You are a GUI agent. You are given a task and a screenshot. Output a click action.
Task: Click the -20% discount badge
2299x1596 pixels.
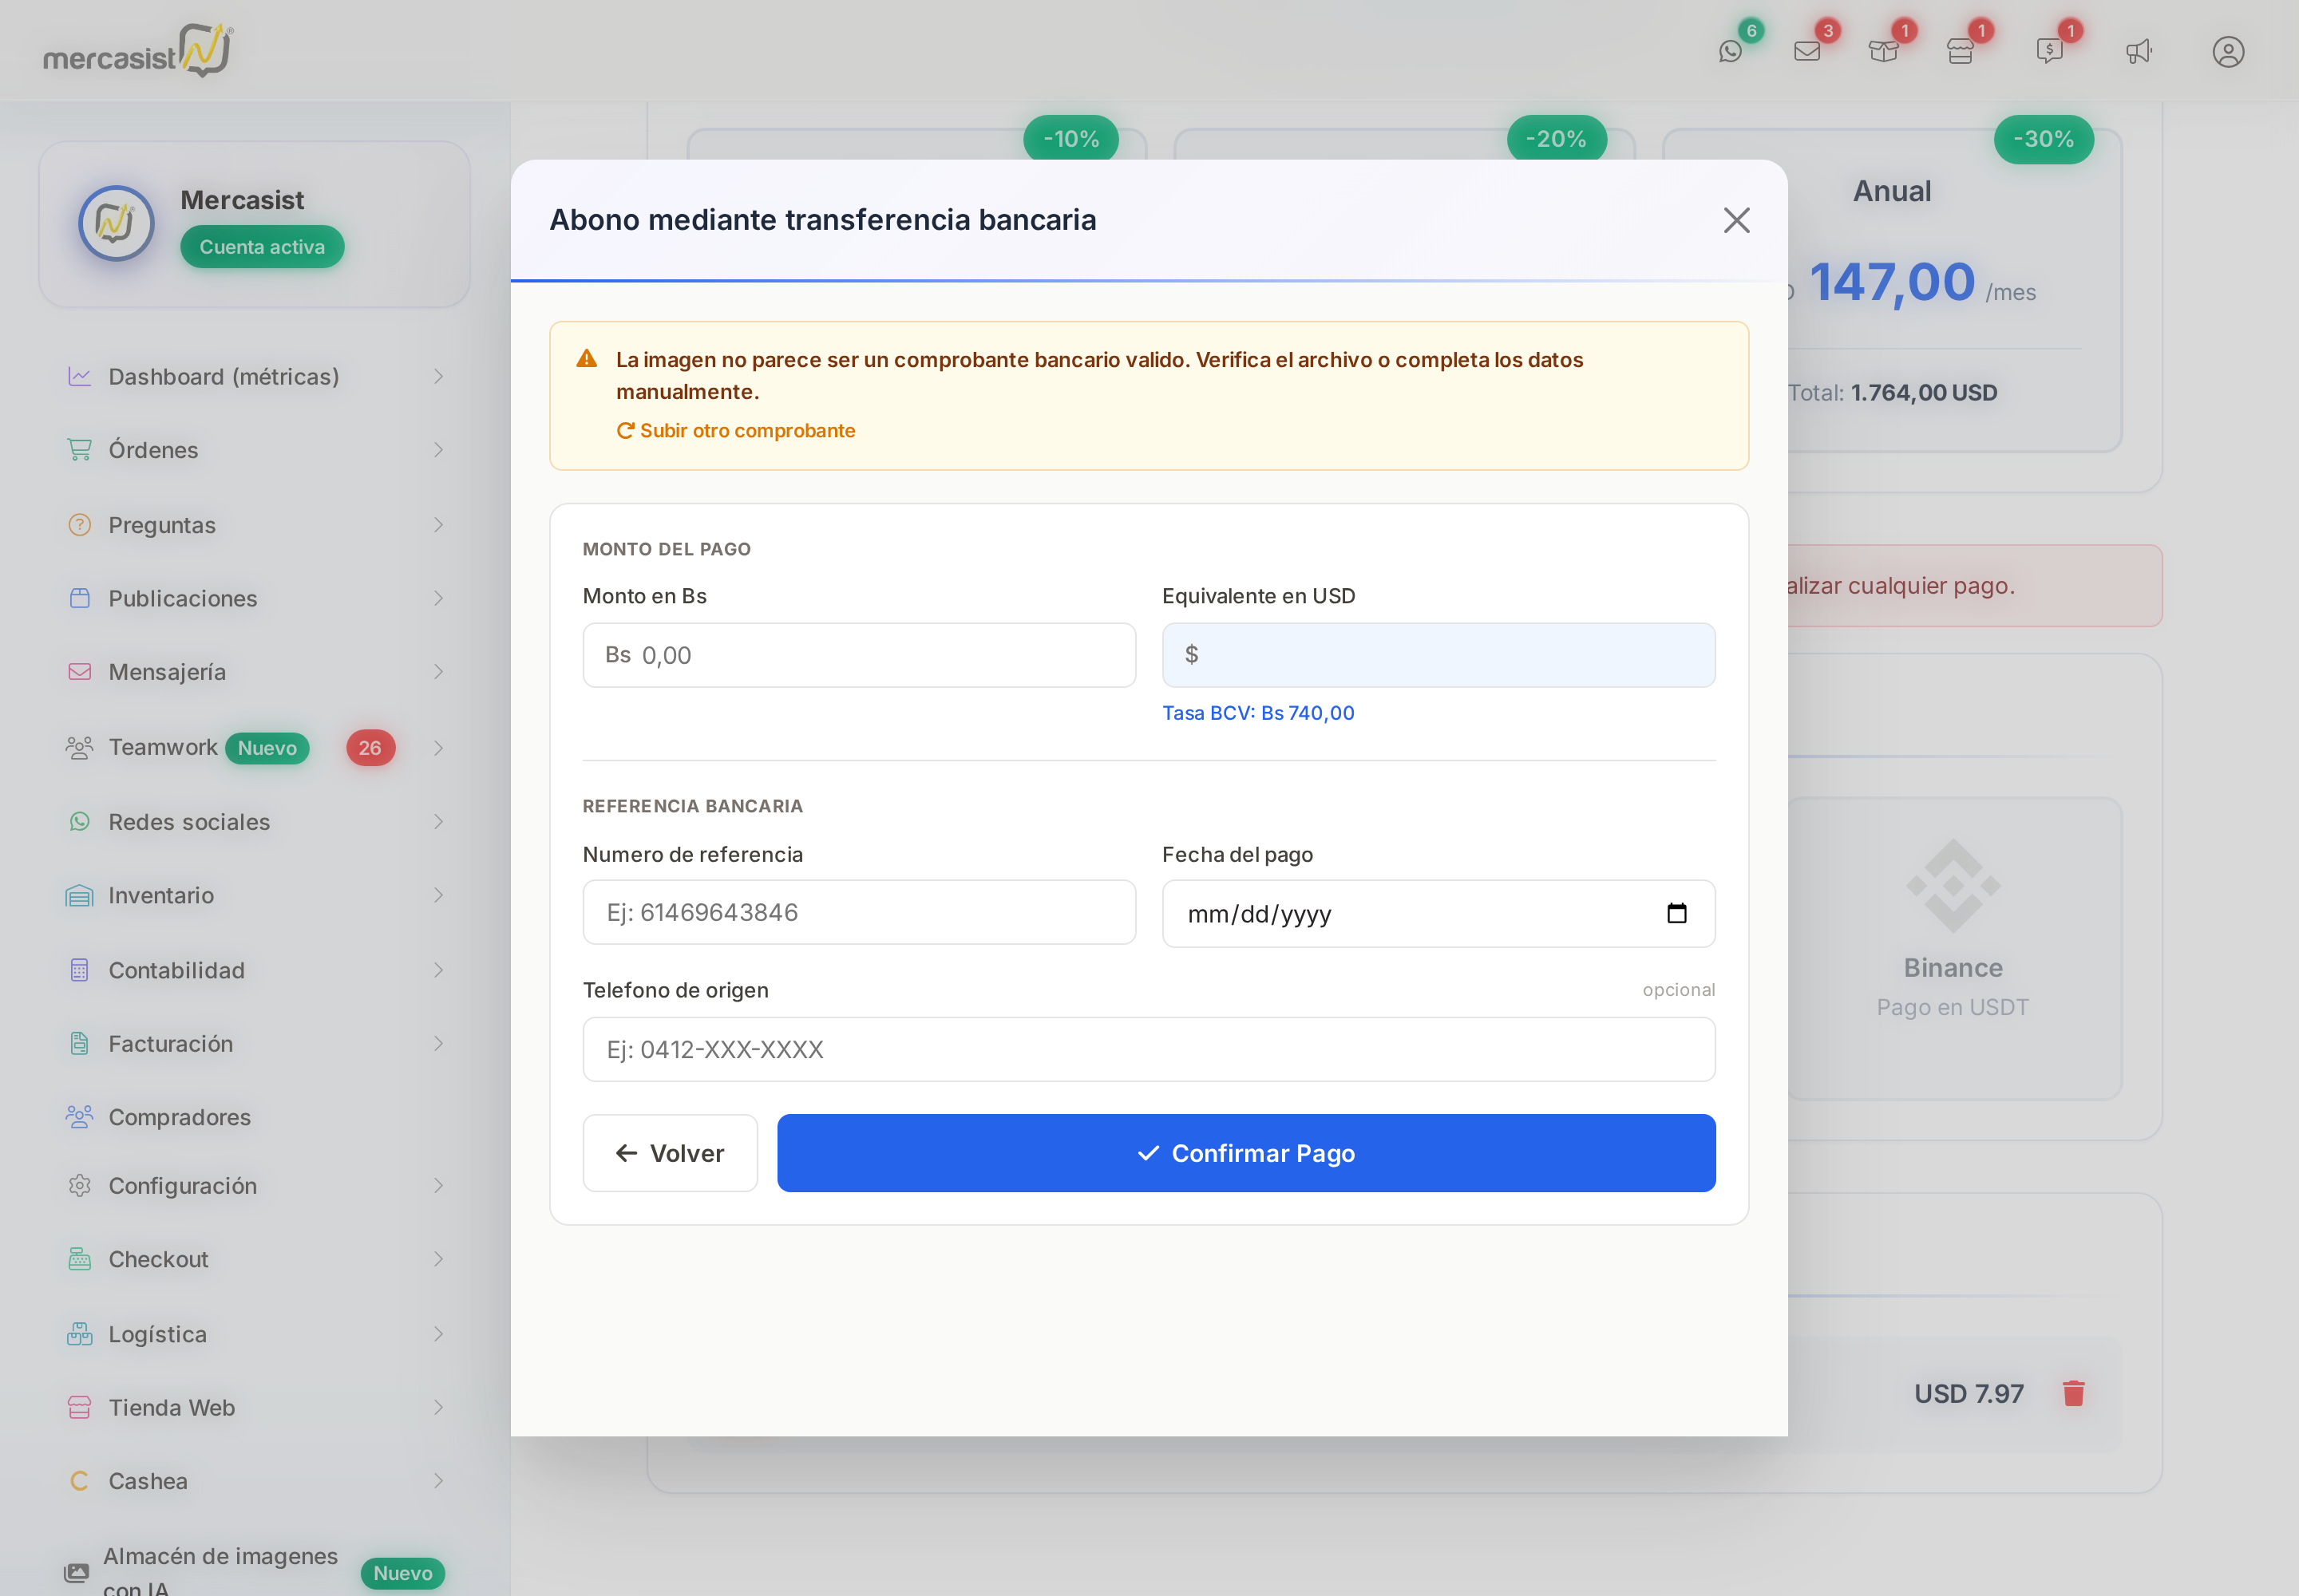(1556, 139)
